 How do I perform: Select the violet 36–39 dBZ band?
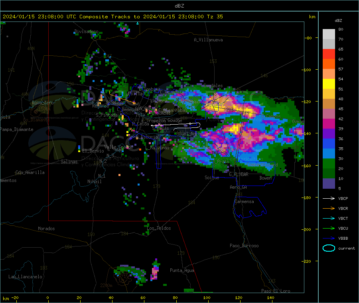pyautogui.click(x=329, y=134)
